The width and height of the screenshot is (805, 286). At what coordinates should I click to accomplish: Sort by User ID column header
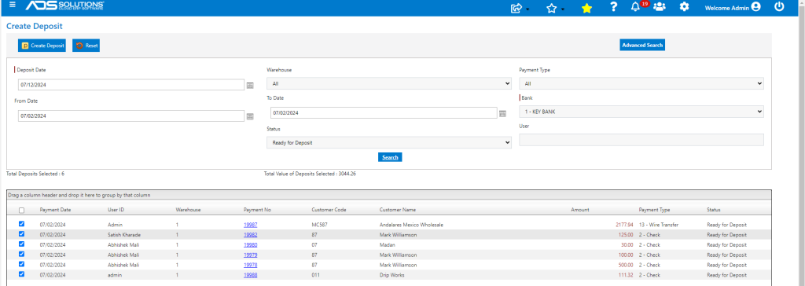click(x=116, y=210)
